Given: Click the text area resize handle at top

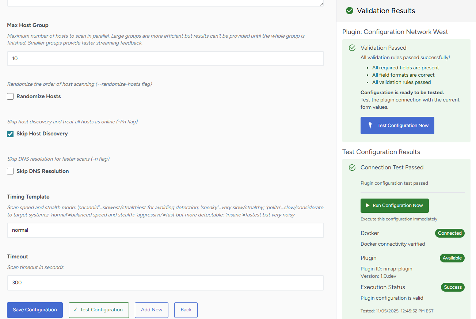Looking at the screenshot, I should (x=321, y=4).
